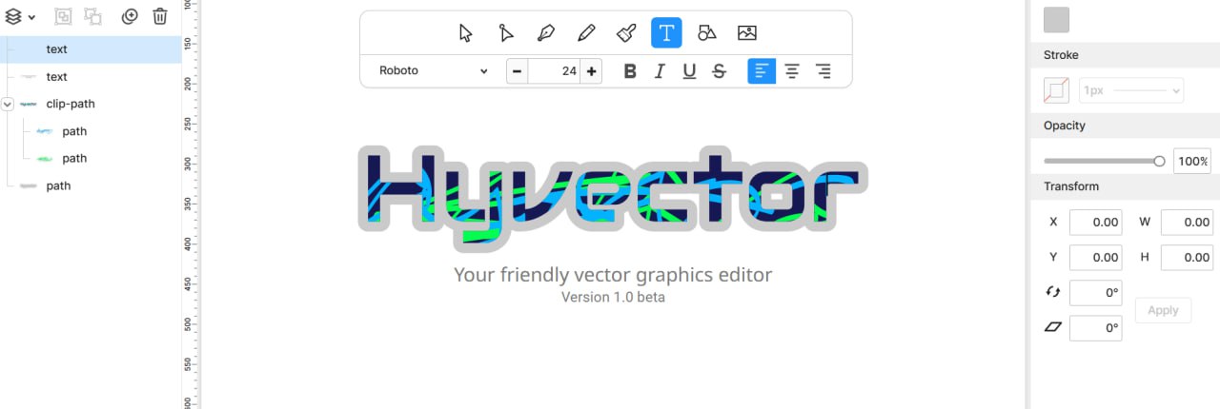The width and height of the screenshot is (1220, 409).
Task: Select the node edit tool
Action: pyautogui.click(x=506, y=33)
